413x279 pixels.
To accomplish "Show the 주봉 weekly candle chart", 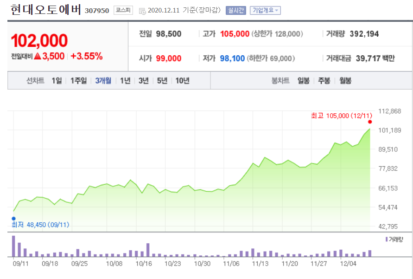I will coord(324,81).
